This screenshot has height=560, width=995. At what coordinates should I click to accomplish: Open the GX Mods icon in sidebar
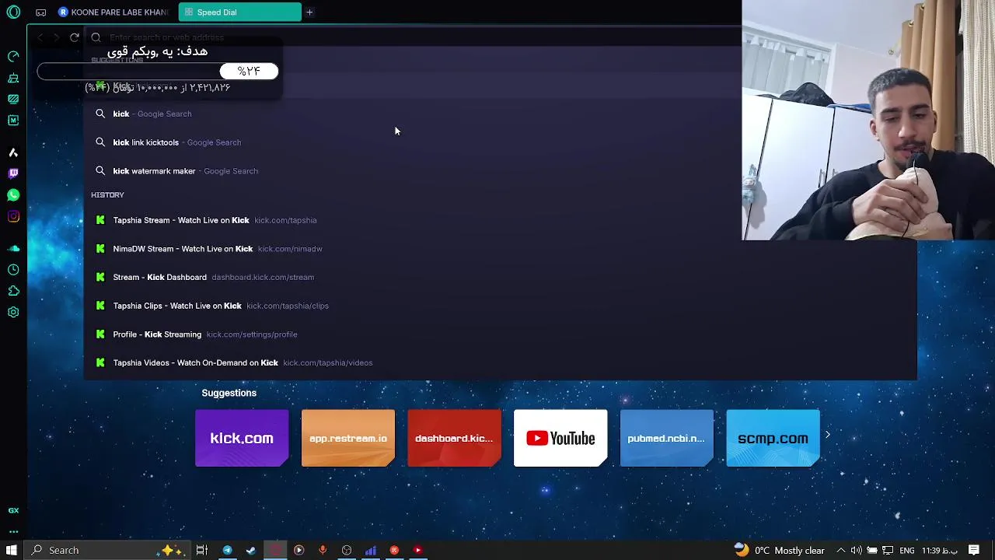(13, 120)
